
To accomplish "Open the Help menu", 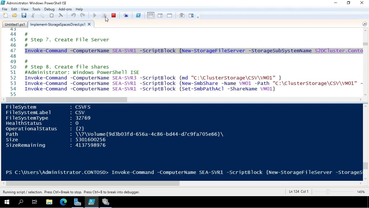I will [x=79, y=9].
